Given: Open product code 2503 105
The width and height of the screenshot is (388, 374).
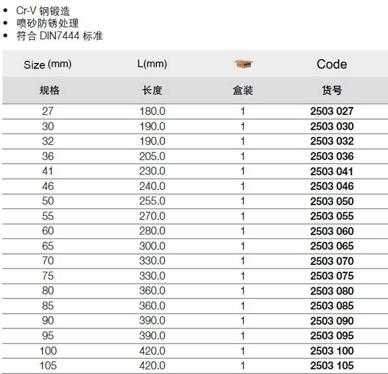Looking at the screenshot, I should coord(332,366).
